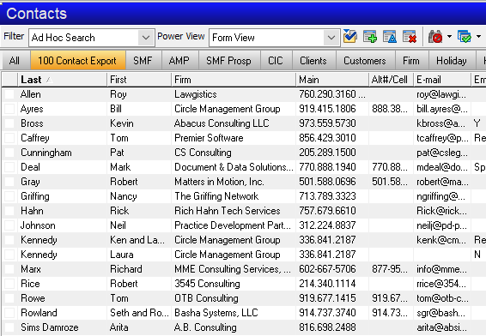Click the Document & Data Solutions cell
Viewport: 486px width, 336px height.
(234, 167)
